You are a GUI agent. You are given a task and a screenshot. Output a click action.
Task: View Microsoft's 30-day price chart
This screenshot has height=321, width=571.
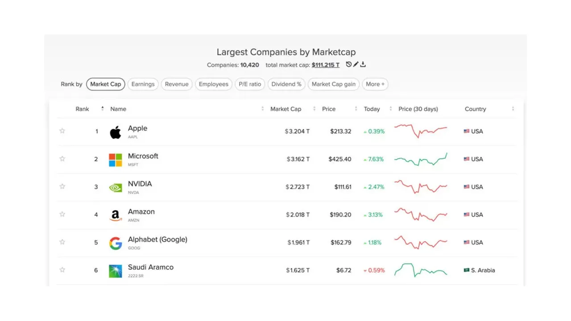point(421,159)
